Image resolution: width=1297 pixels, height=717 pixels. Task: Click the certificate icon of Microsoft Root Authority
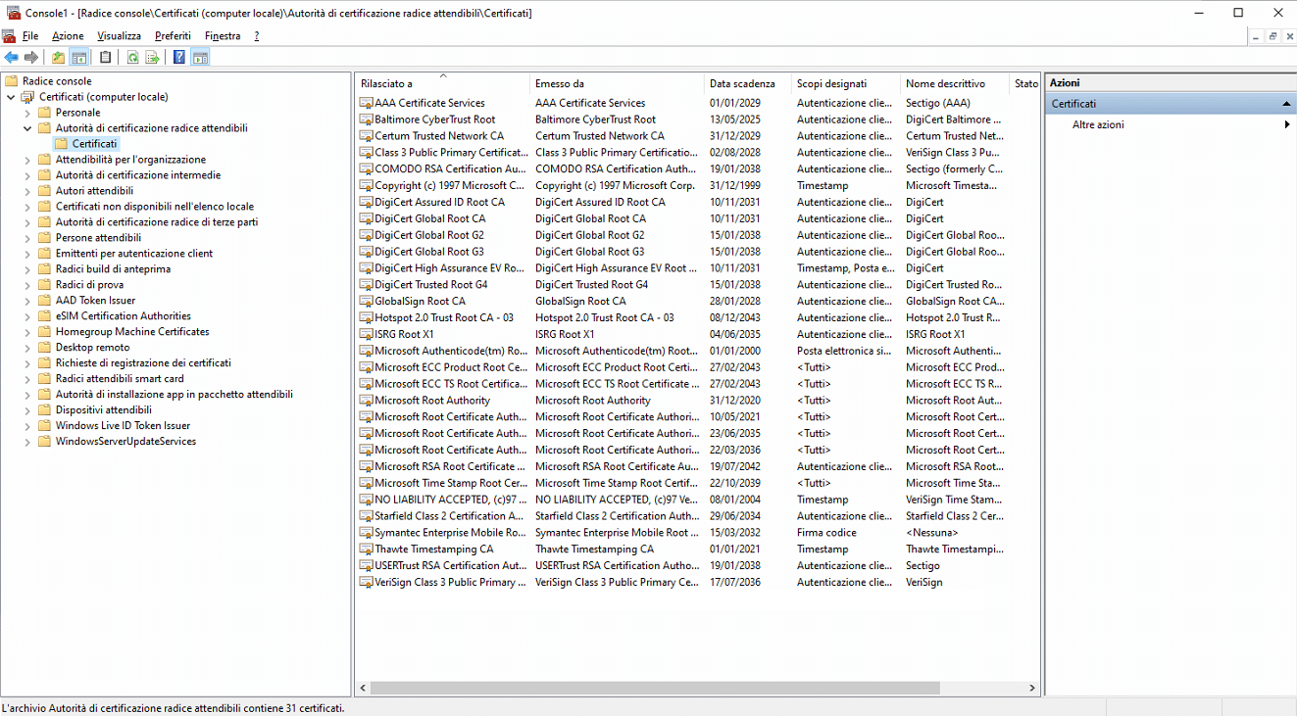[x=366, y=400]
